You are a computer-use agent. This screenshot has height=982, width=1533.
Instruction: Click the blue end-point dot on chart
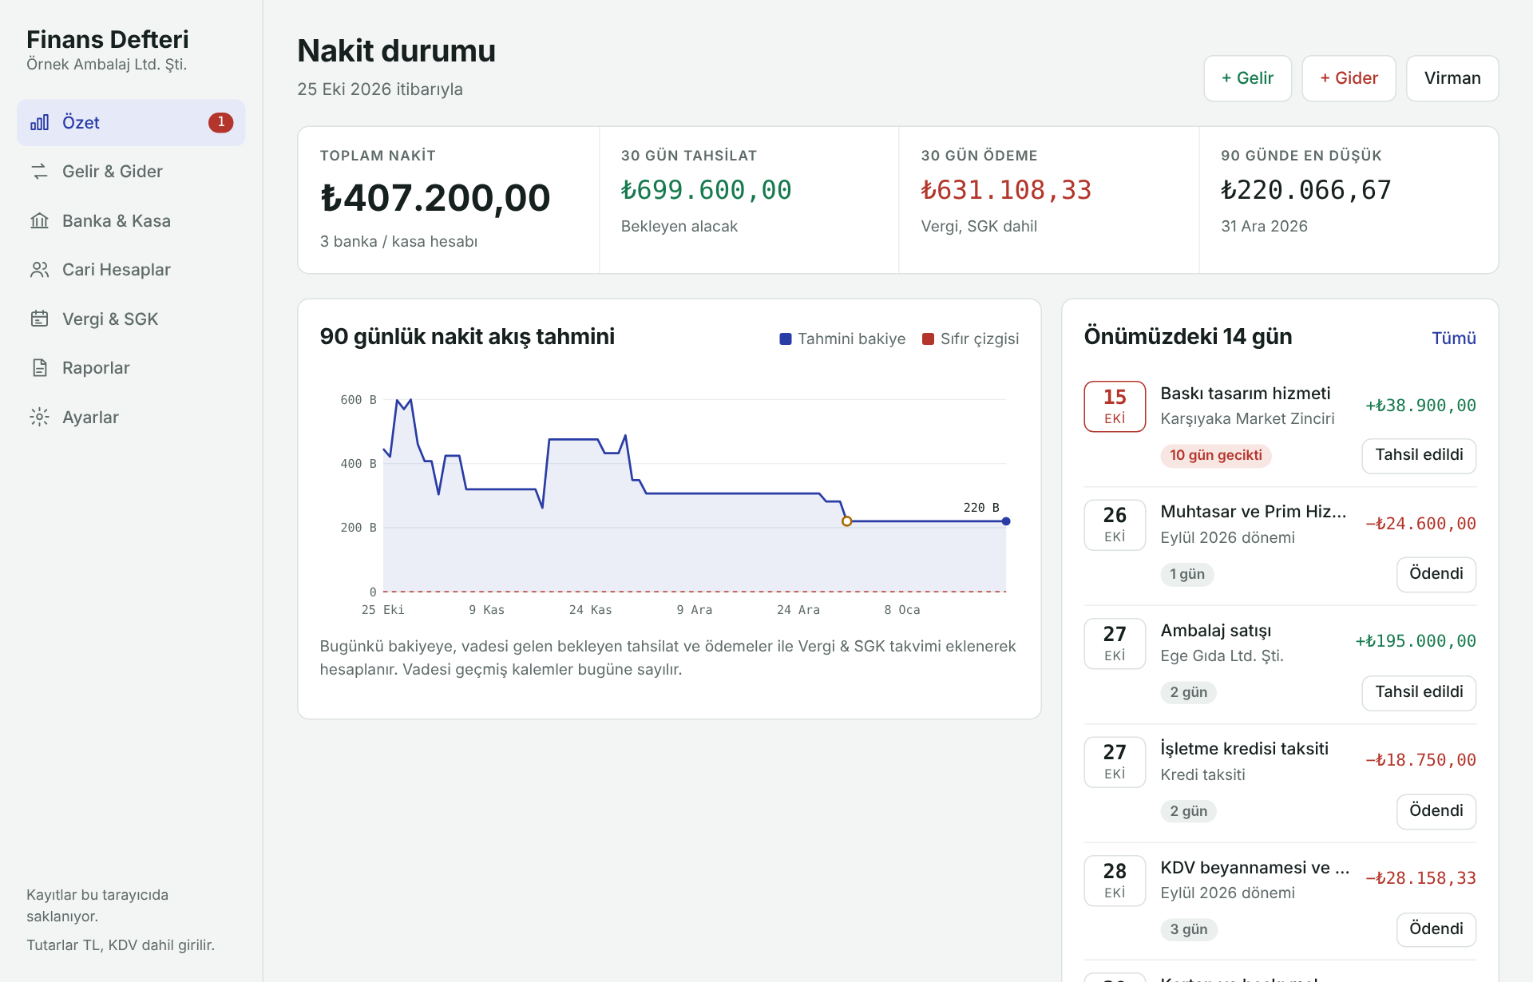pos(1006,521)
